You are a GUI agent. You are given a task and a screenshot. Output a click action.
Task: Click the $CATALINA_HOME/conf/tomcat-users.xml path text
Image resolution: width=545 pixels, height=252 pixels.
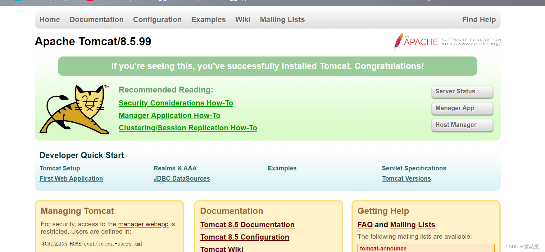tap(92, 244)
